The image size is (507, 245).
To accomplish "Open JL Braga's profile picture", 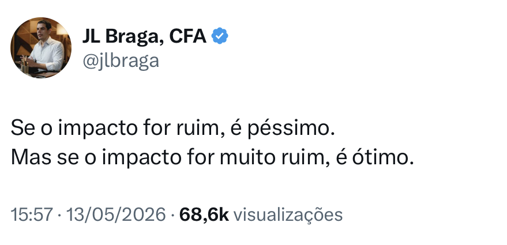I will (x=41, y=47).
